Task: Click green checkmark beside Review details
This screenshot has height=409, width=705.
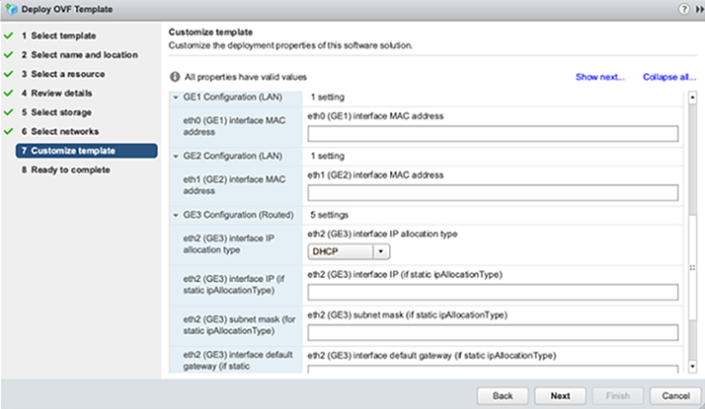Action: tap(8, 93)
